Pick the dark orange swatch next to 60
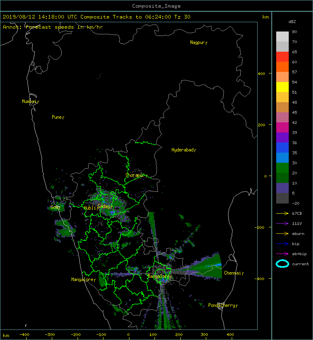 click(282, 67)
